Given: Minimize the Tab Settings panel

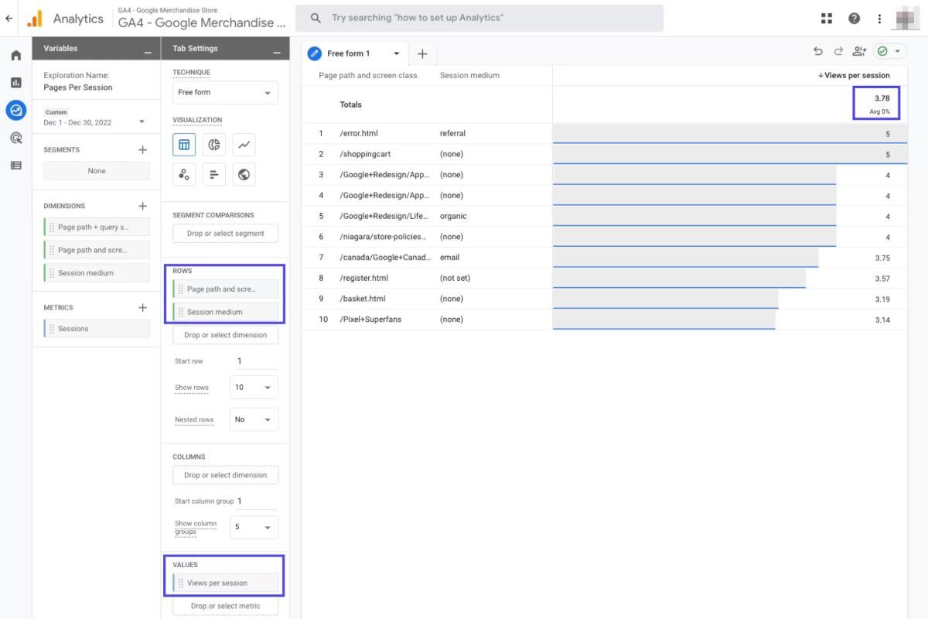Looking at the screenshot, I should tap(277, 51).
